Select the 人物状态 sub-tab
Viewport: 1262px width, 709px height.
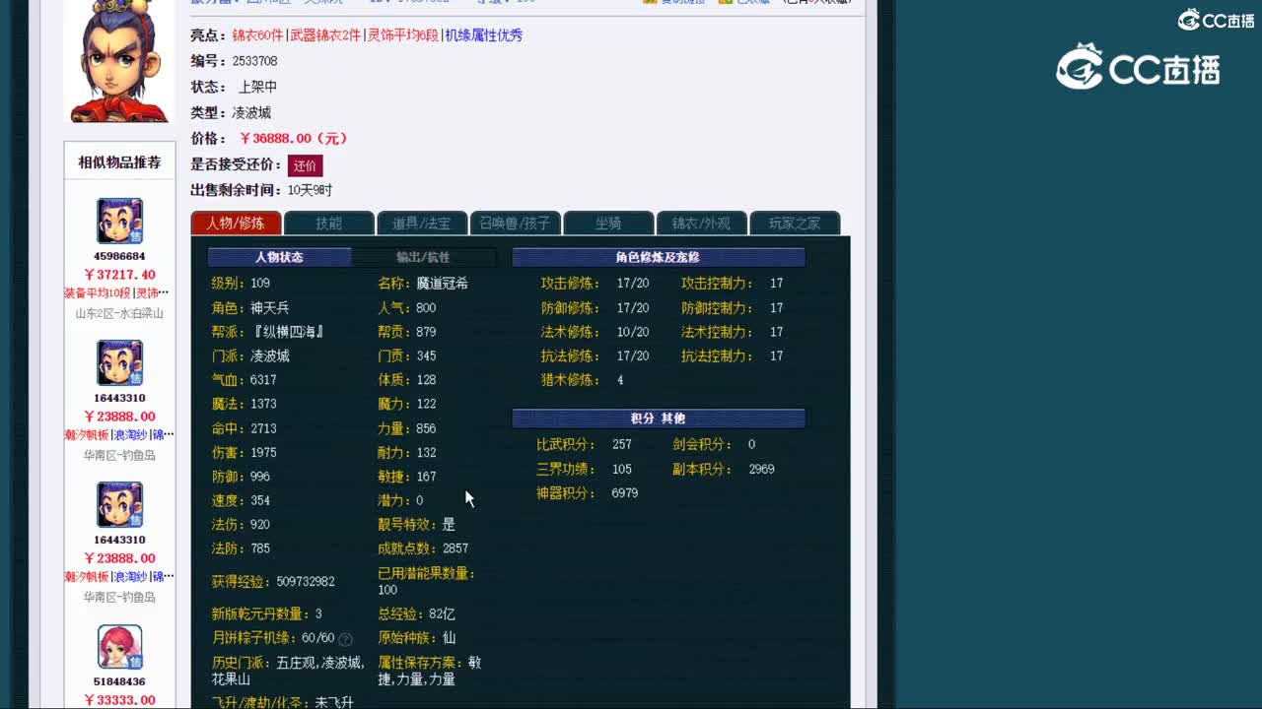[281, 257]
